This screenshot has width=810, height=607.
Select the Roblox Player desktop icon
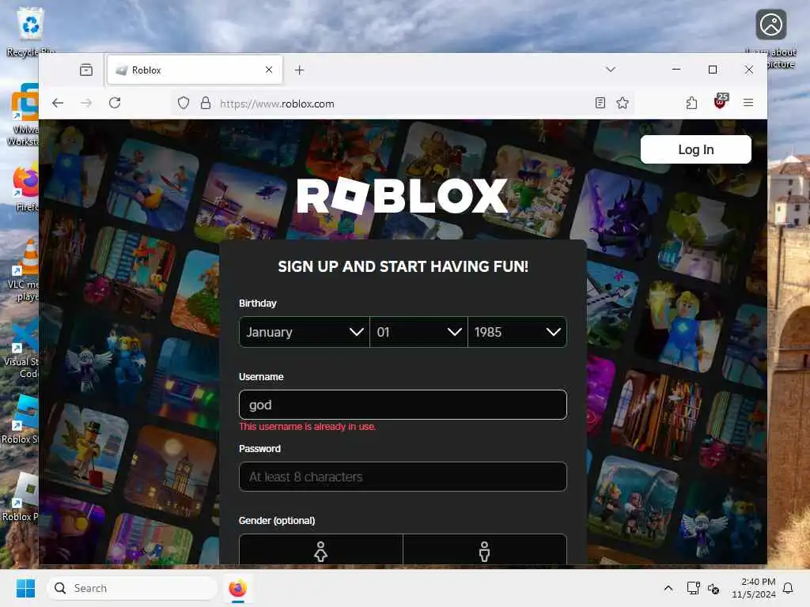tap(21, 496)
